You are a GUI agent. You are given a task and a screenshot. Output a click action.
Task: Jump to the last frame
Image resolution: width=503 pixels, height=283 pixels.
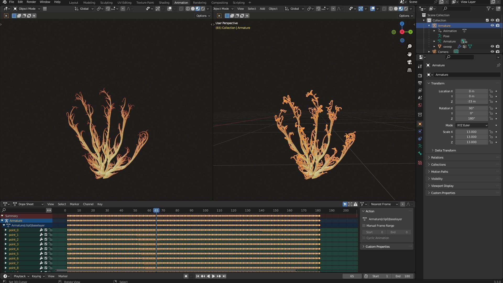point(224,276)
